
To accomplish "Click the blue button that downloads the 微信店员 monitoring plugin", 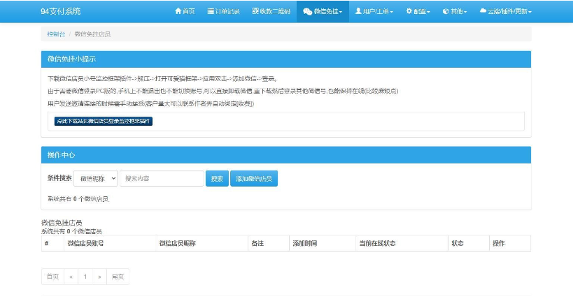I will click(x=104, y=121).
